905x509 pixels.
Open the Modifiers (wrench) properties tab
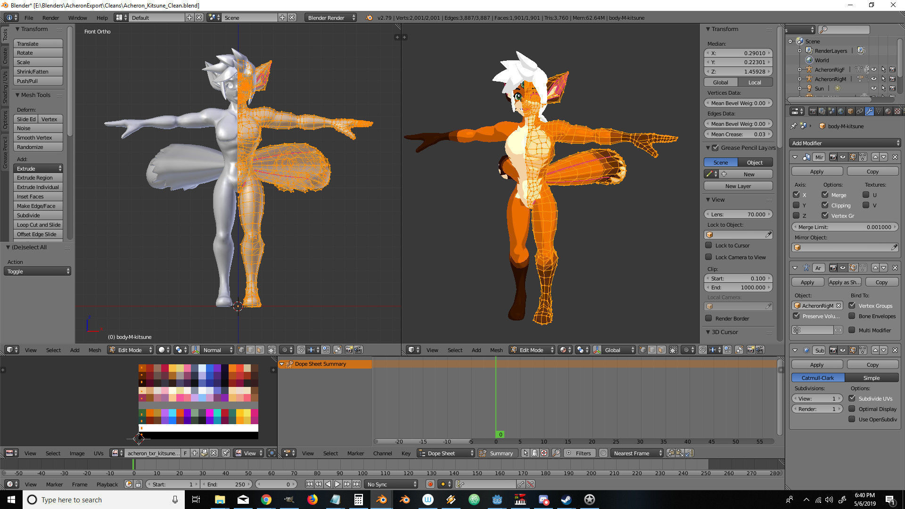(x=869, y=111)
